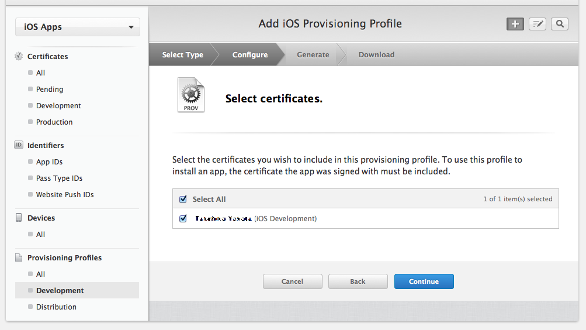586x330 pixels.
Task: Open Website Push IDs in sidebar
Action: 65,195
